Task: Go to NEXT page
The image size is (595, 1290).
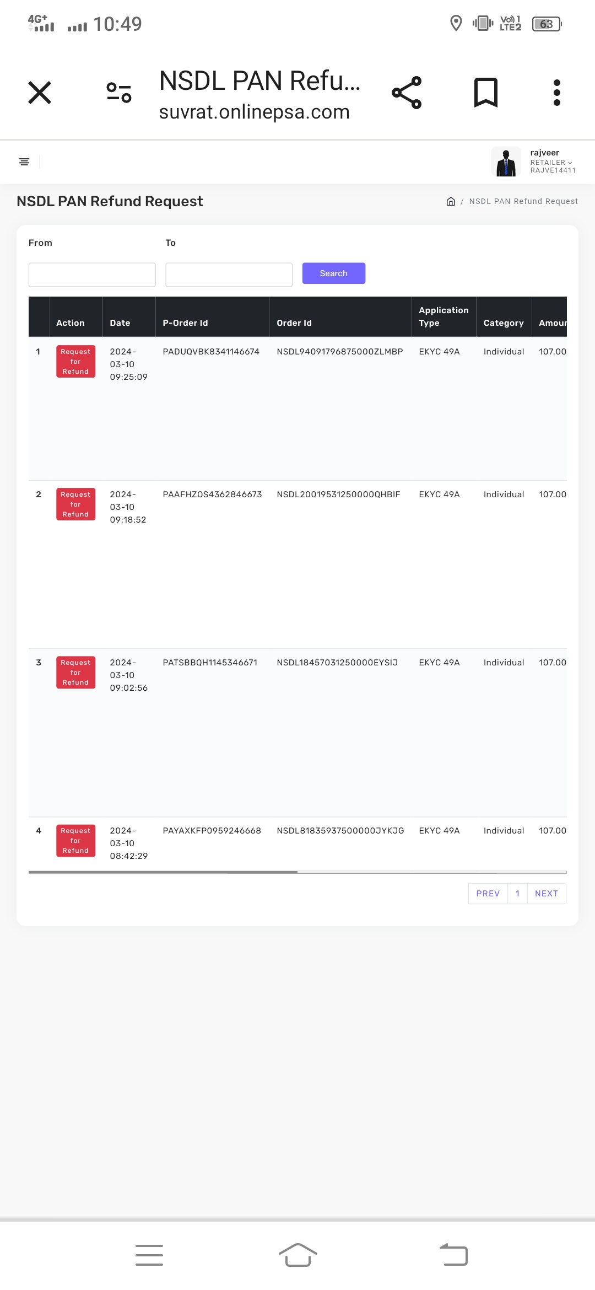Action: (x=546, y=894)
